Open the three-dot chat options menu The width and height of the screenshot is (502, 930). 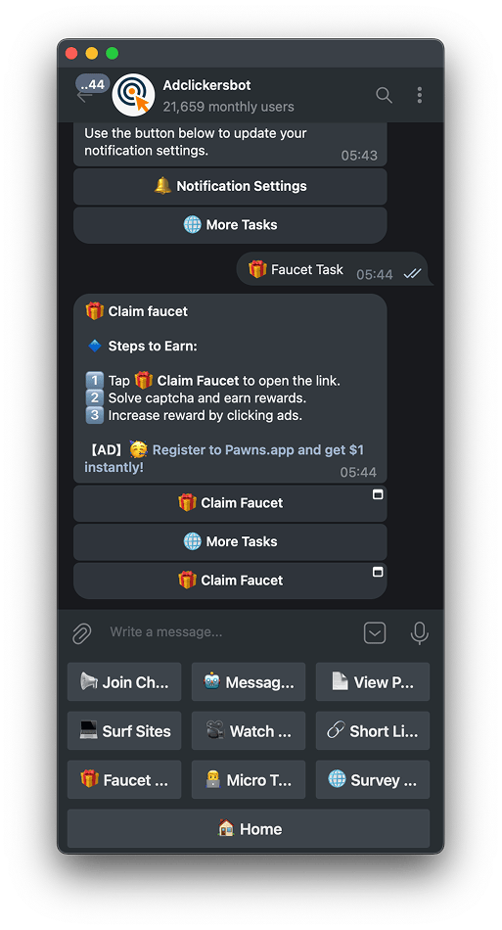tap(419, 95)
